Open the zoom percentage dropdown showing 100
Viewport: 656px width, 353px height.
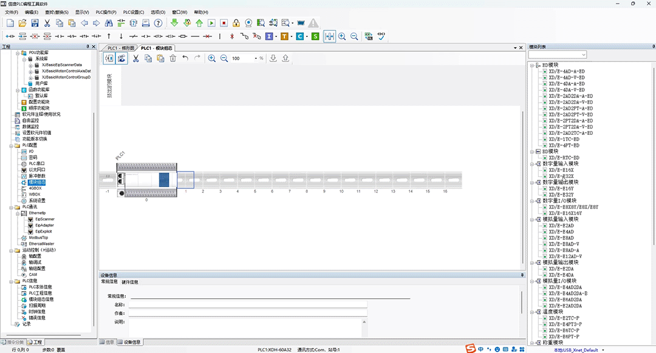click(x=256, y=58)
